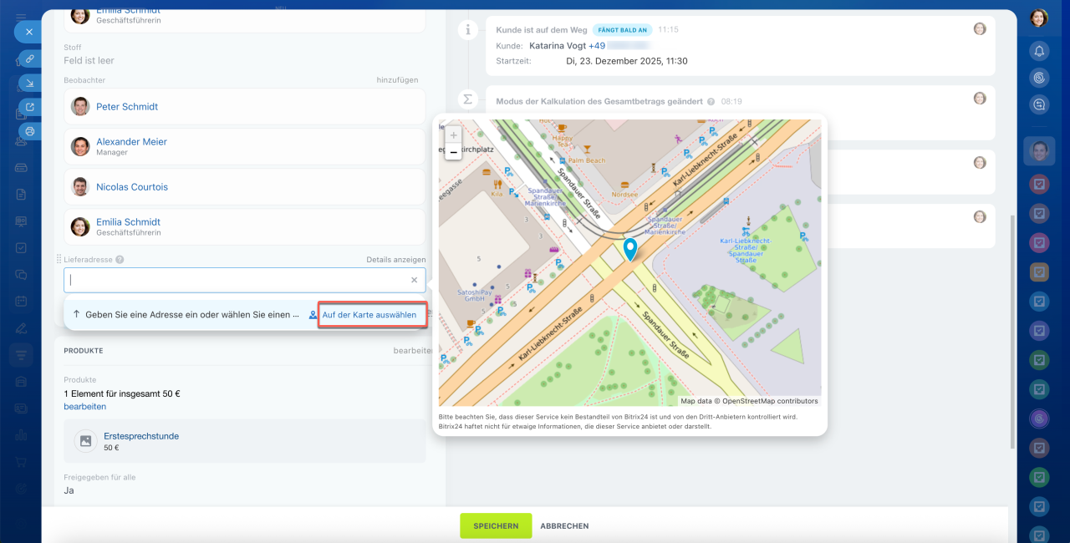The image size is (1070, 543).
Task: Click the help icon beside Lieferadresse
Action: click(120, 260)
